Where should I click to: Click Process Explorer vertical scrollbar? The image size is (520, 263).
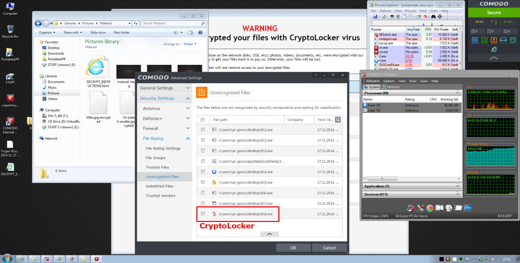tap(460, 50)
